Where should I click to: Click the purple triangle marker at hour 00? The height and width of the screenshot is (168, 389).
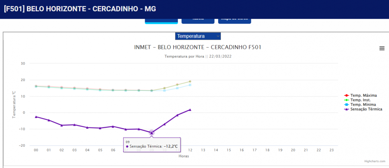tap(36, 117)
